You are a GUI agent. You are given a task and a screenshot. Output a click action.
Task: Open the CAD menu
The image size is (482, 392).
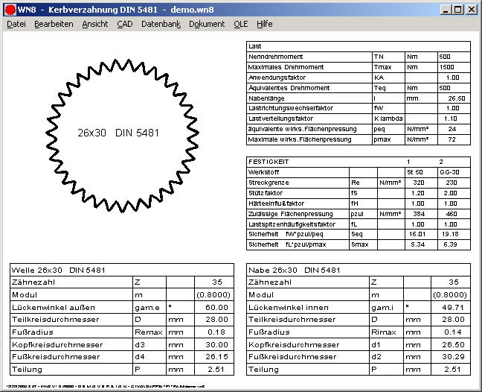point(125,24)
